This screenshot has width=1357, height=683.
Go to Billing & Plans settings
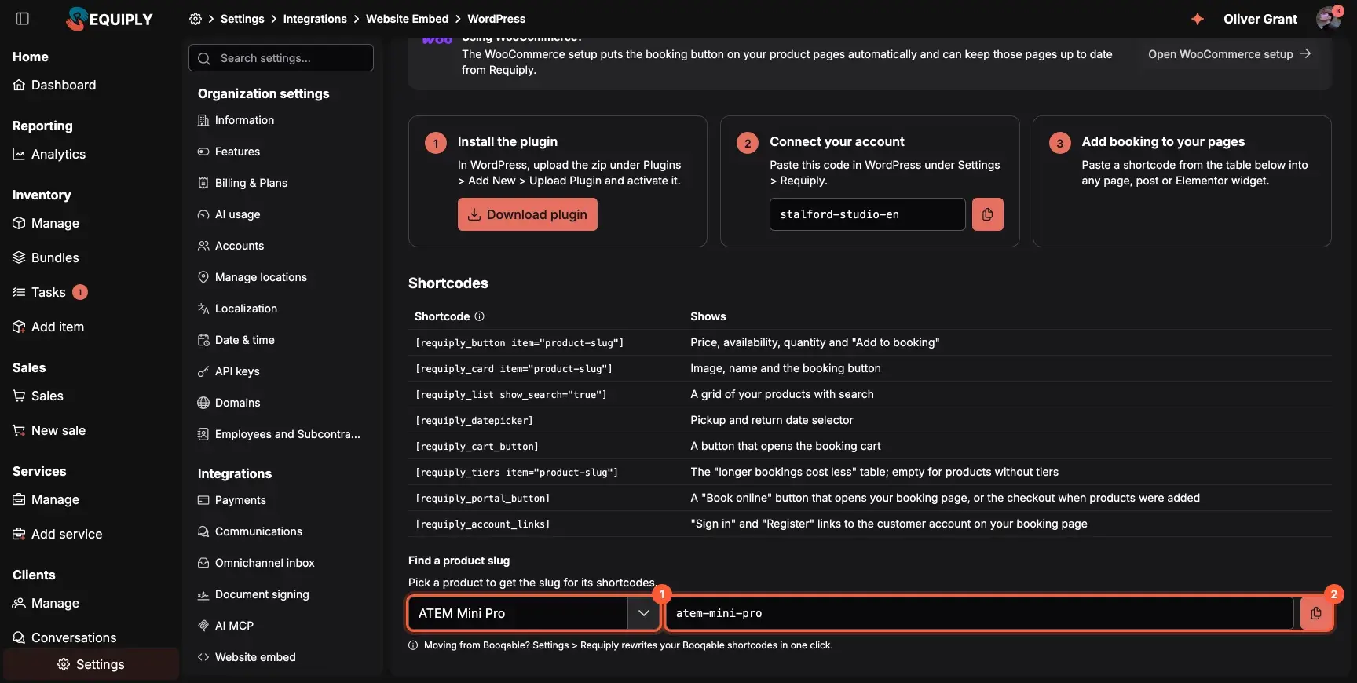pyautogui.click(x=251, y=183)
